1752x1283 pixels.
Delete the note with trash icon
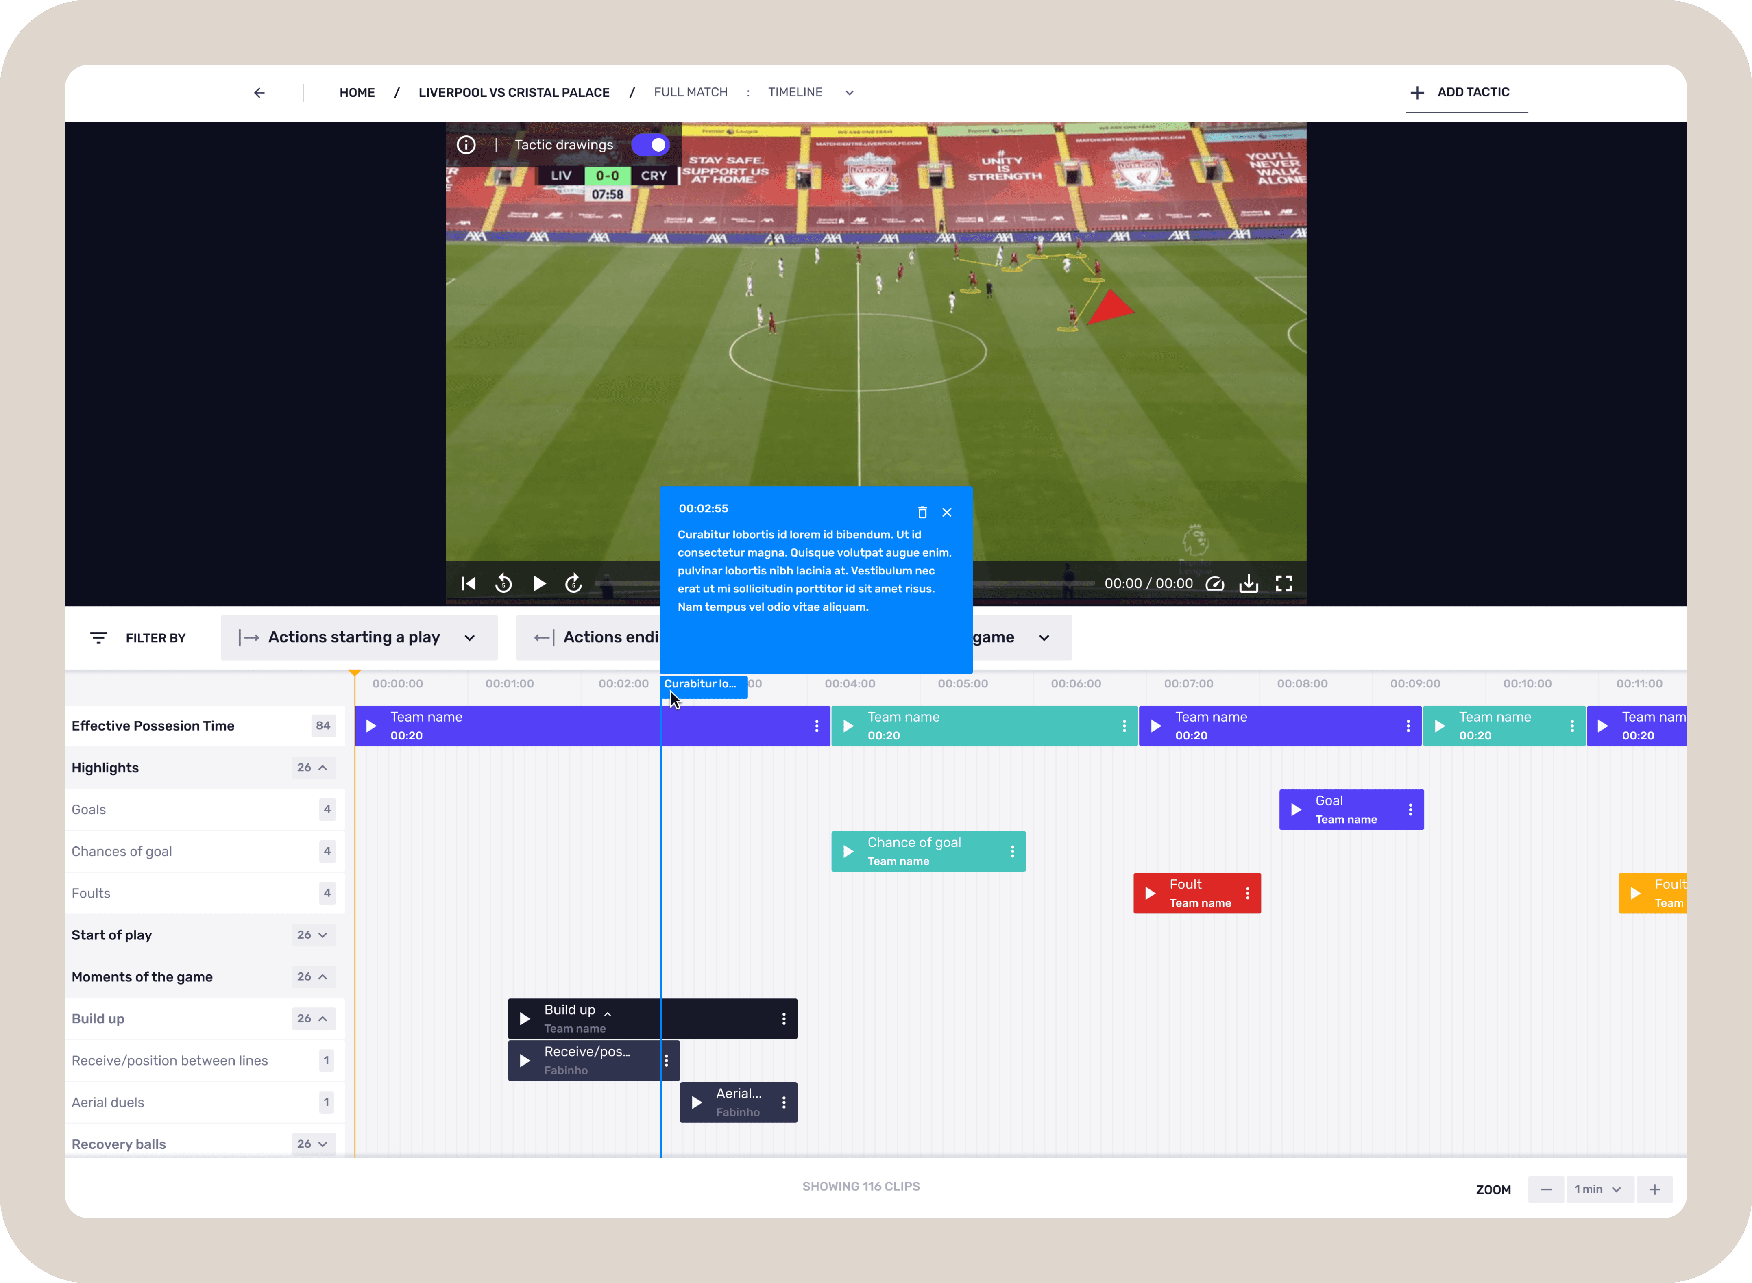click(922, 512)
